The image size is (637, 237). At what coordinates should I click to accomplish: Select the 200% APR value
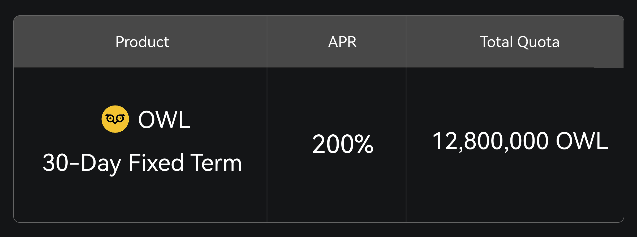pyautogui.click(x=343, y=144)
